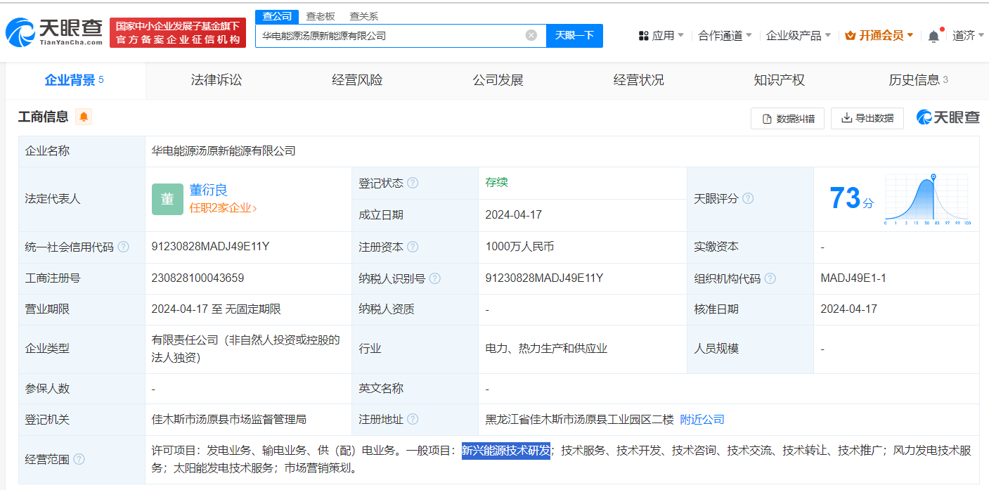Switch to the 法律诉讼 tab

tap(216, 80)
